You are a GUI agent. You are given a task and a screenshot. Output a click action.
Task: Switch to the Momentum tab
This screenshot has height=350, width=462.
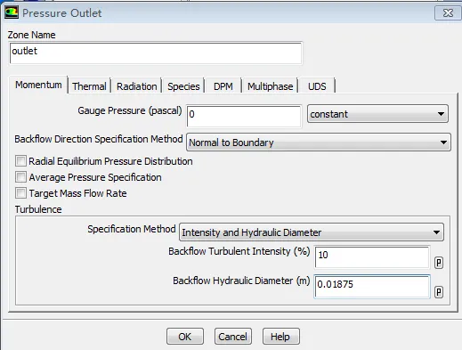click(x=38, y=85)
